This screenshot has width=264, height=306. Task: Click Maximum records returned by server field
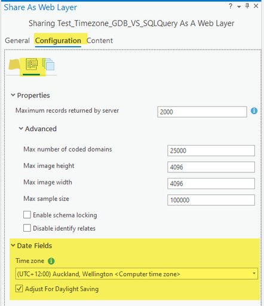point(202,112)
